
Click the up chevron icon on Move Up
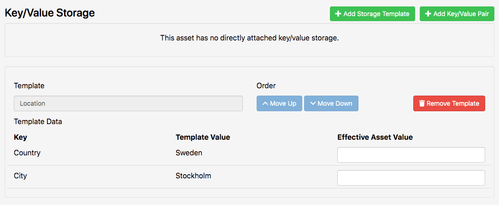(x=265, y=103)
